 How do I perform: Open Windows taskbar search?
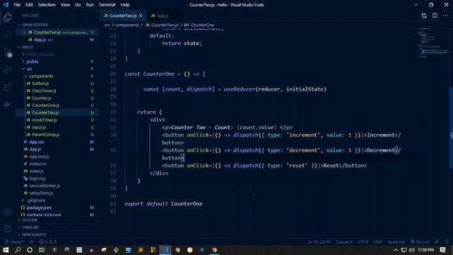pos(18,250)
